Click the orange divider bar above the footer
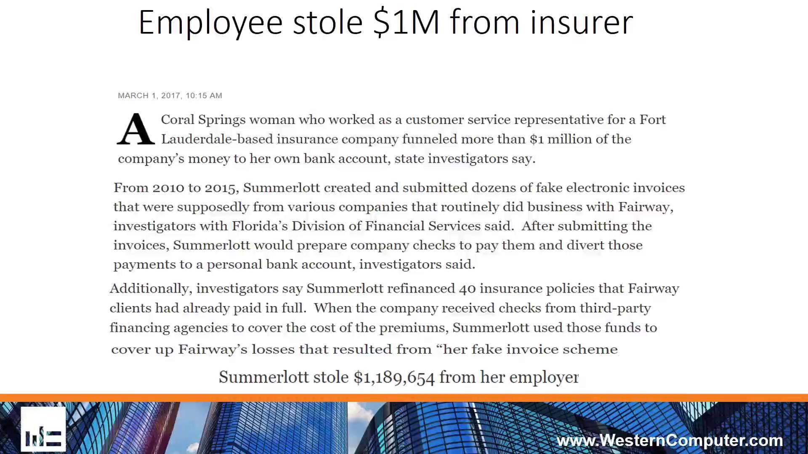 404,398
